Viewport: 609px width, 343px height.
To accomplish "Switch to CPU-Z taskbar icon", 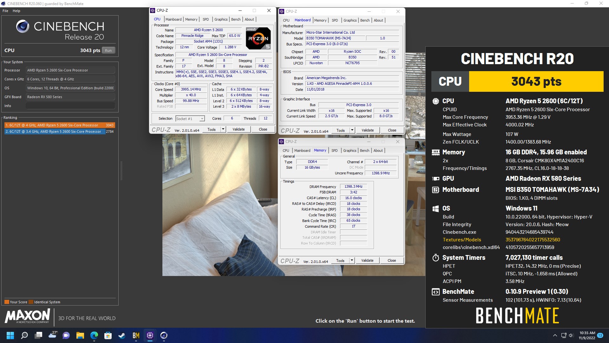I will [x=150, y=335].
